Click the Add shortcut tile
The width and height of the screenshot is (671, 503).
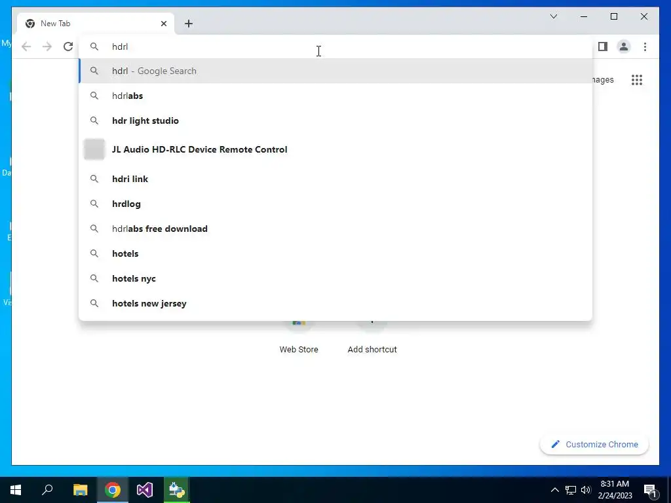[x=372, y=338]
